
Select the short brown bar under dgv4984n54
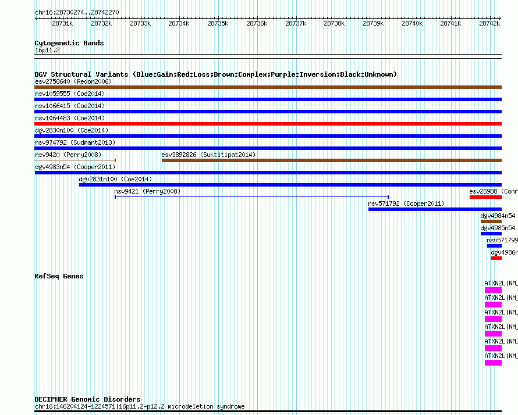[491, 221]
